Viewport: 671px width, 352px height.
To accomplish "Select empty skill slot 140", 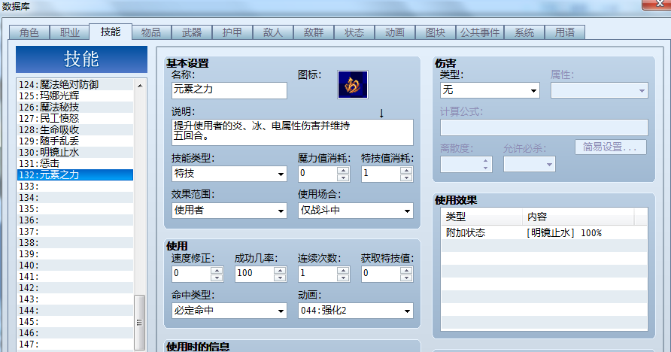I will pyautogui.click(x=75, y=266).
